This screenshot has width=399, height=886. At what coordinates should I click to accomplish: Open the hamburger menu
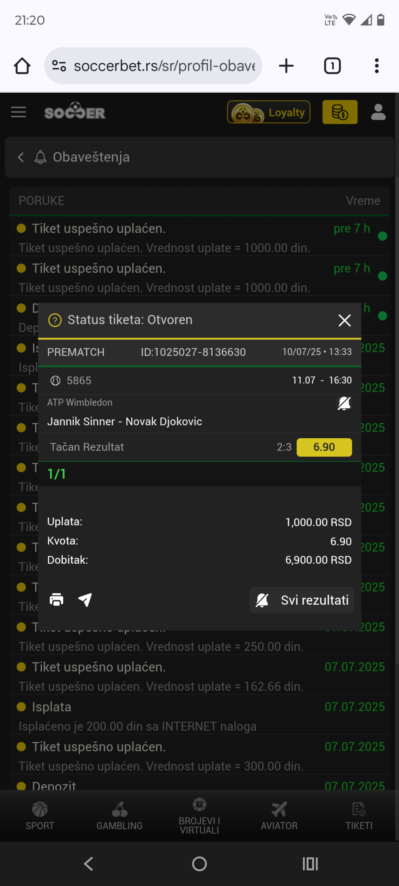click(x=18, y=112)
